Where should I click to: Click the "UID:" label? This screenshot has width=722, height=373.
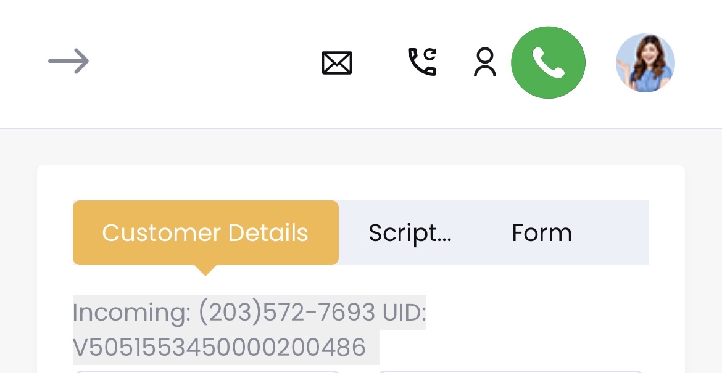(x=404, y=313)
